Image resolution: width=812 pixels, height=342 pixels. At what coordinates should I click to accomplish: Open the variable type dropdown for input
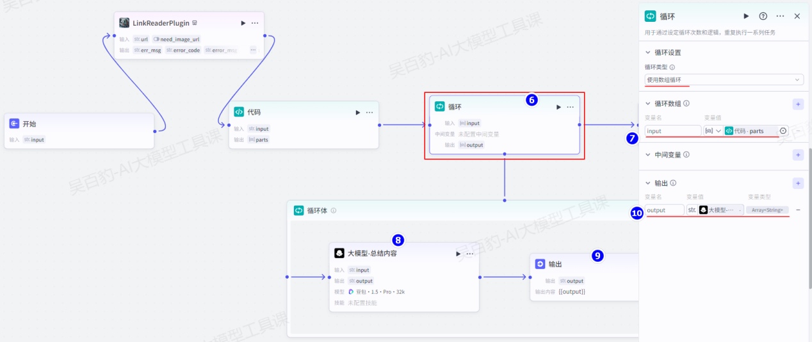713,131
